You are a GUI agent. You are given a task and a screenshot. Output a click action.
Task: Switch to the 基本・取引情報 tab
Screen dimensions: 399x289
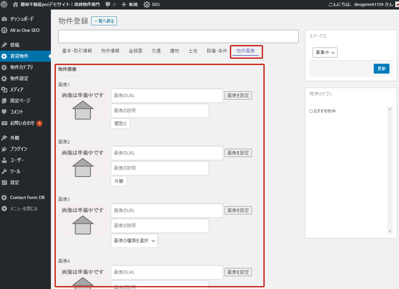(77, 51)
